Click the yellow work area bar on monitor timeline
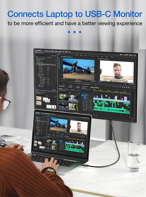Viewport: 146px width, 197px height. pyautogui.click(x=112, y=92)
